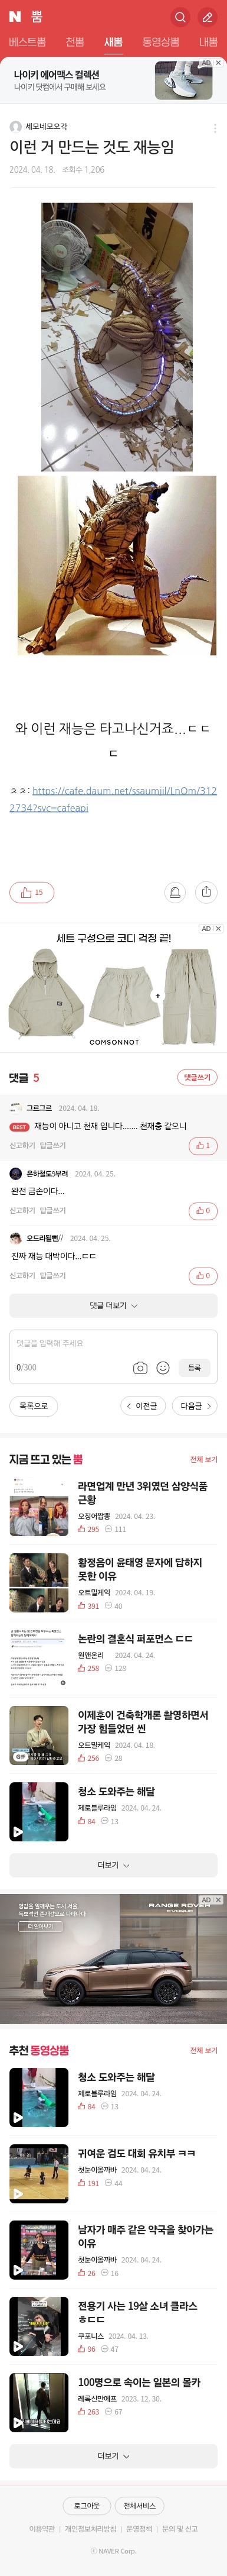Open the cafe.daum.net source link
Viewport: 227px width, 2576px height.
click(x=113, y=799)
